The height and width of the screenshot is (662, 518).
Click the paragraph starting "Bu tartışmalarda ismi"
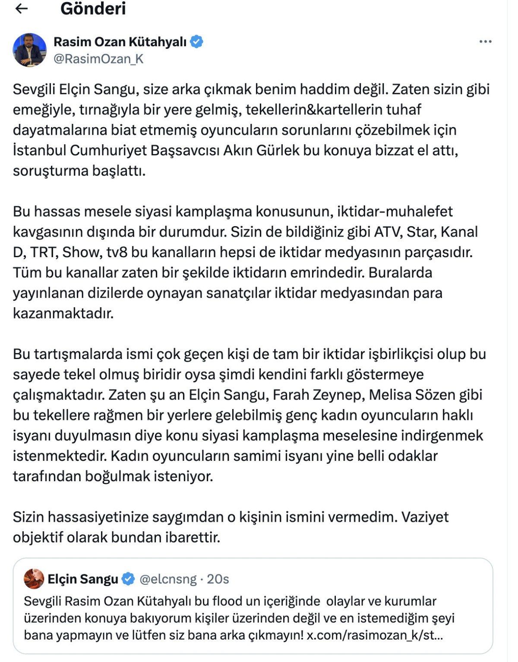tap(249, 415)
